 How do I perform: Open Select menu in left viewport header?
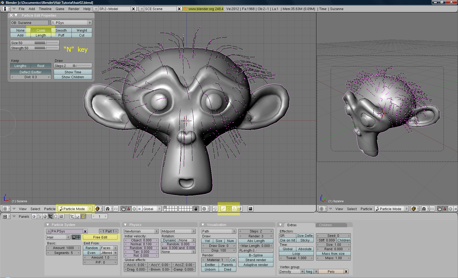click(x=35, y=209)
